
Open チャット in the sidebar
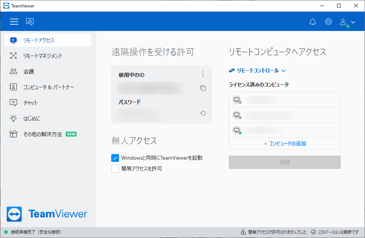pos(48,103)
